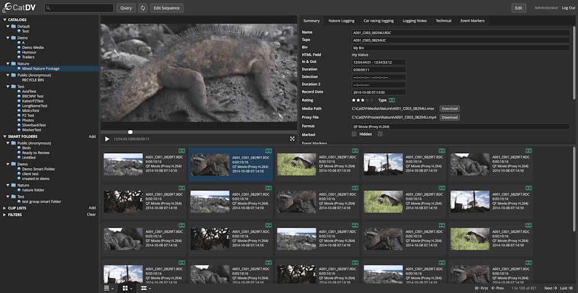Screen dimensions: 578x293
Task: Toggle the Marked checkbox
Action: (354, 134)
